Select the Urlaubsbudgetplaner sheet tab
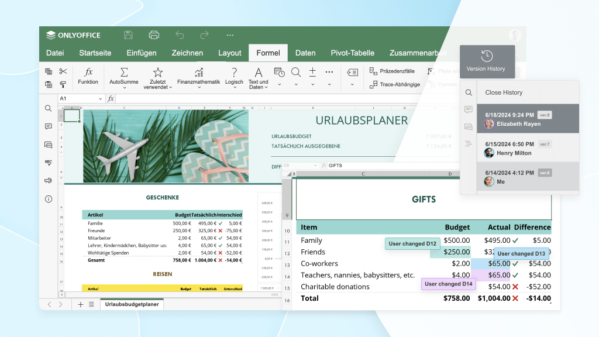 [132, 304]
